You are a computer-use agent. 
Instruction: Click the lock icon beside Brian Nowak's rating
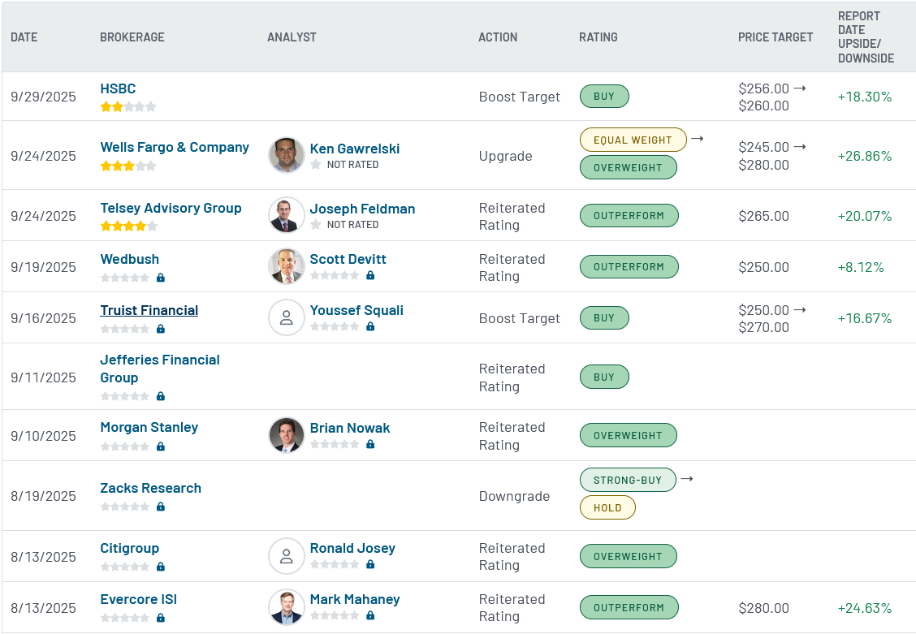(370, 444)
